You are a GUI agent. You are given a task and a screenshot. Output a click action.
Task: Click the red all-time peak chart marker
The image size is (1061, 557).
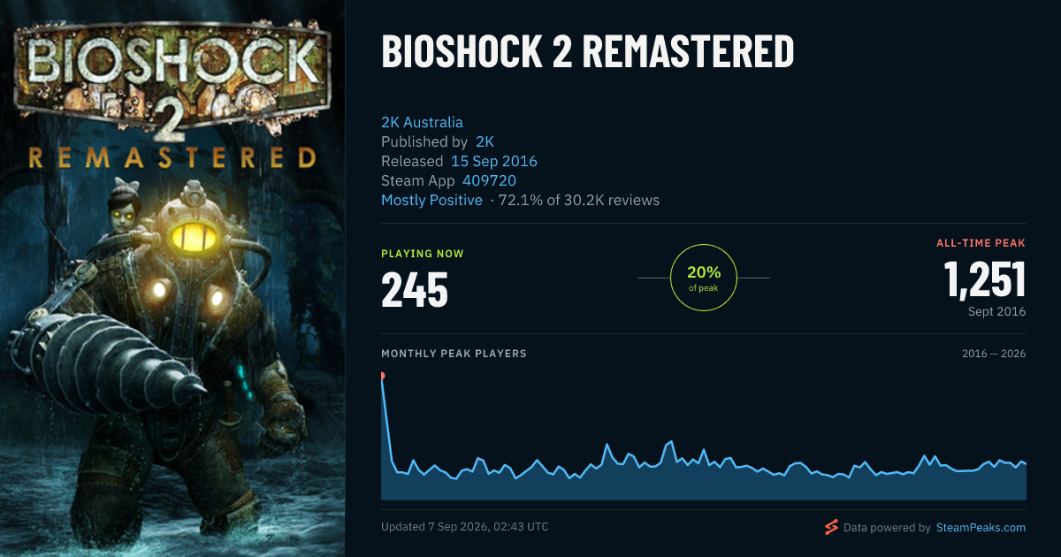(x=382, y=376)
